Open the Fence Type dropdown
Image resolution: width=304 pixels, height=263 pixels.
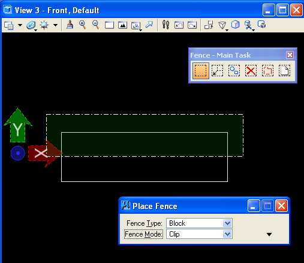[199, 223]
